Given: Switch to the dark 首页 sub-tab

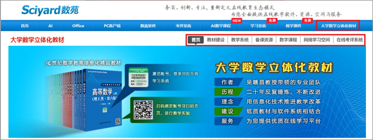Looking at the screenshot, I should 196,40.
